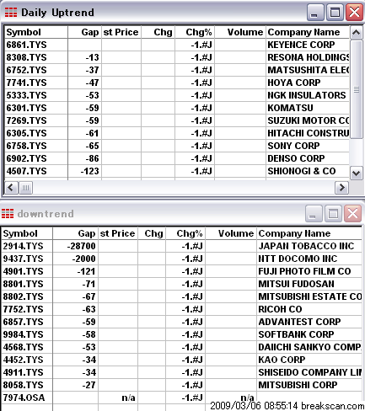Select symbol 9984.TYS
The image size is (365, 411).
(x=23, y=334)
